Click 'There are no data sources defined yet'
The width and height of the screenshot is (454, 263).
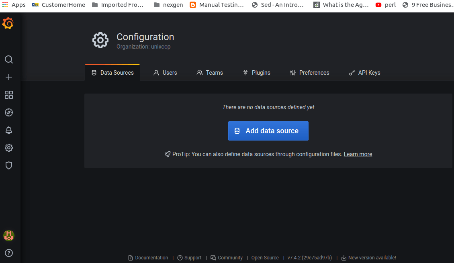(268, 107)
